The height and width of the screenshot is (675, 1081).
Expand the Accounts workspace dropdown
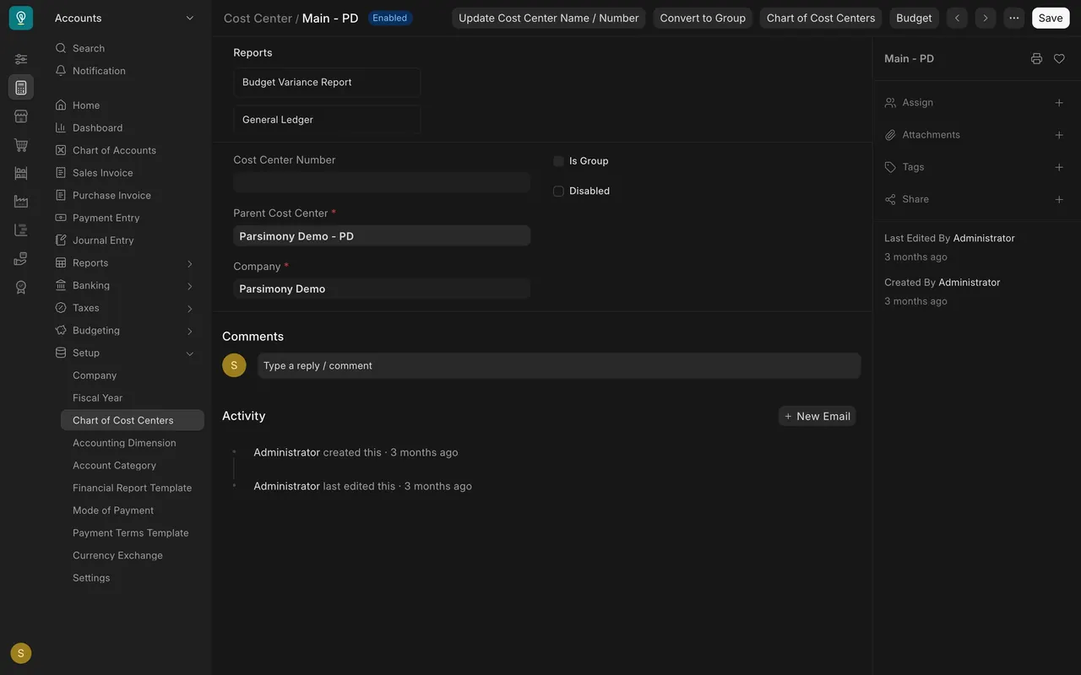point(190,18)
